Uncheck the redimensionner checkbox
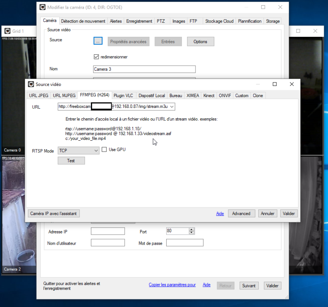Screen dimensions: 328x307 (x=96, y=57)
